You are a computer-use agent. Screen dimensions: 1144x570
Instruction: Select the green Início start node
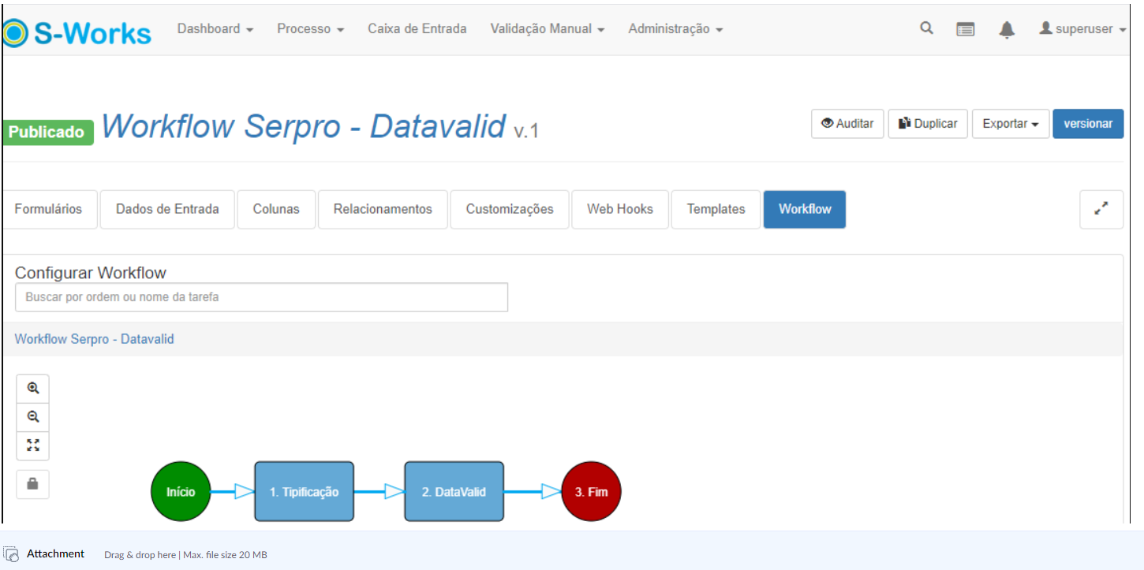point(181,491)
